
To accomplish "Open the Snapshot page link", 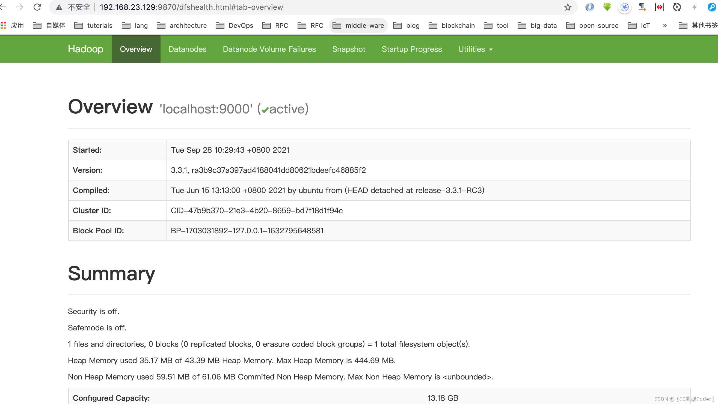I will pyautogui.click(x=348, y=49).
